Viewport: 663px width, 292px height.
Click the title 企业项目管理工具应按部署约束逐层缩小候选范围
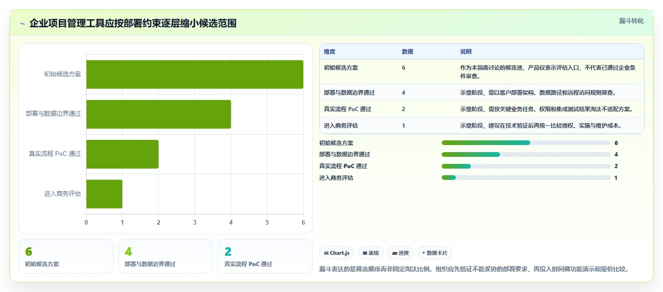tap(133, 23)
